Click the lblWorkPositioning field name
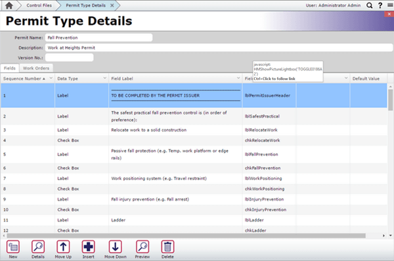 pyautogui.click(x=263, y=178)
